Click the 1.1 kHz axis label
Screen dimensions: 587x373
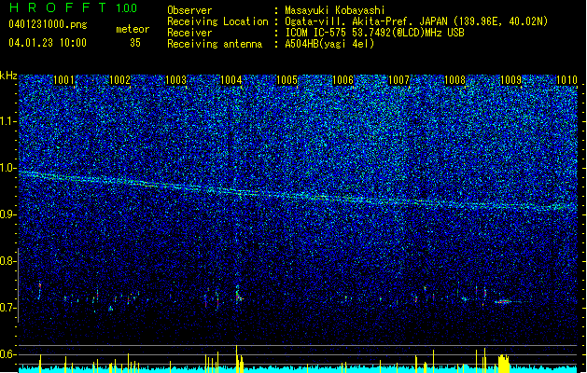8,121
